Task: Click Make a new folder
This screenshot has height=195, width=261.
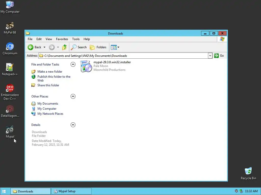Action: [50, 71]
